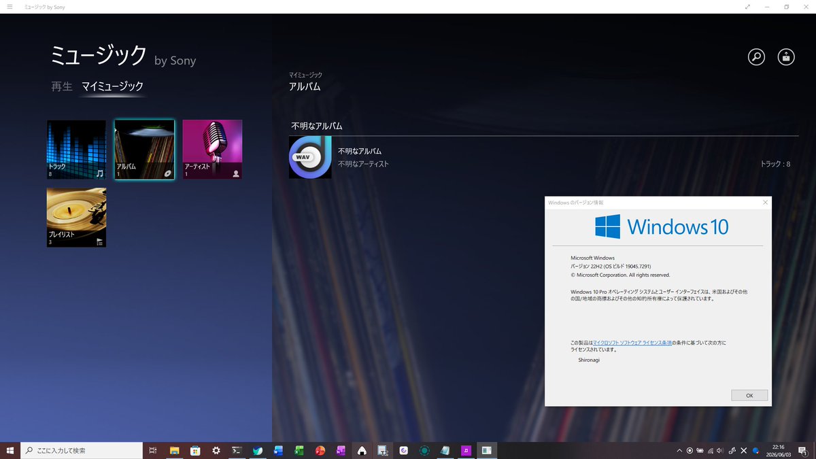Click the WAV album artwork thumbnail

click(x=310, y=157)
